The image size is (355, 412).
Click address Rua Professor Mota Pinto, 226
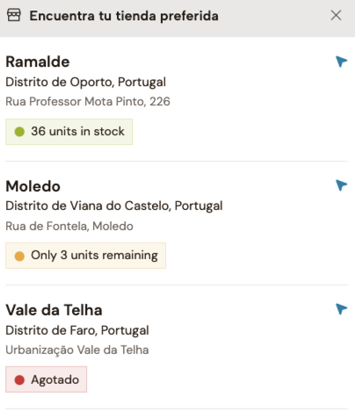click(88, 102)
